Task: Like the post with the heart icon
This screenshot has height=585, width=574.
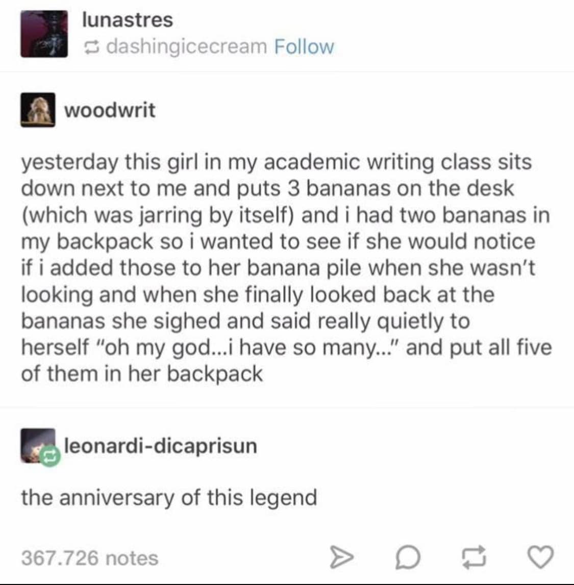Action: (540, 557)
